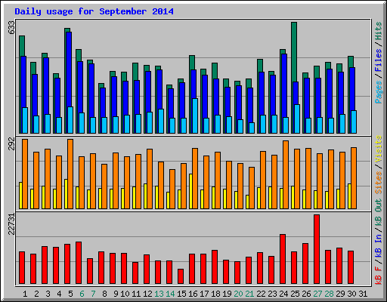This screenshot has height=302, width=387.
Task: Click green weekend day 6 label
Action: coord(82,294)
